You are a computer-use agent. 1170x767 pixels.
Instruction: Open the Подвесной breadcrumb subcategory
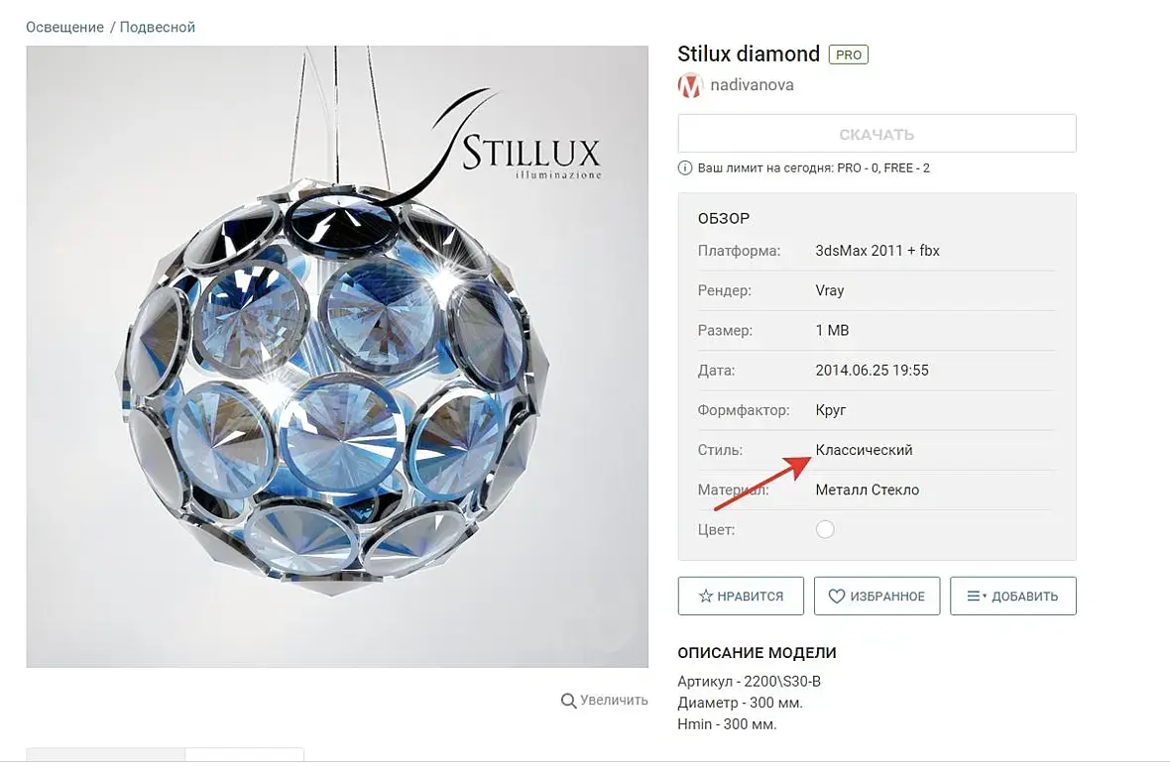click(158, 28)
